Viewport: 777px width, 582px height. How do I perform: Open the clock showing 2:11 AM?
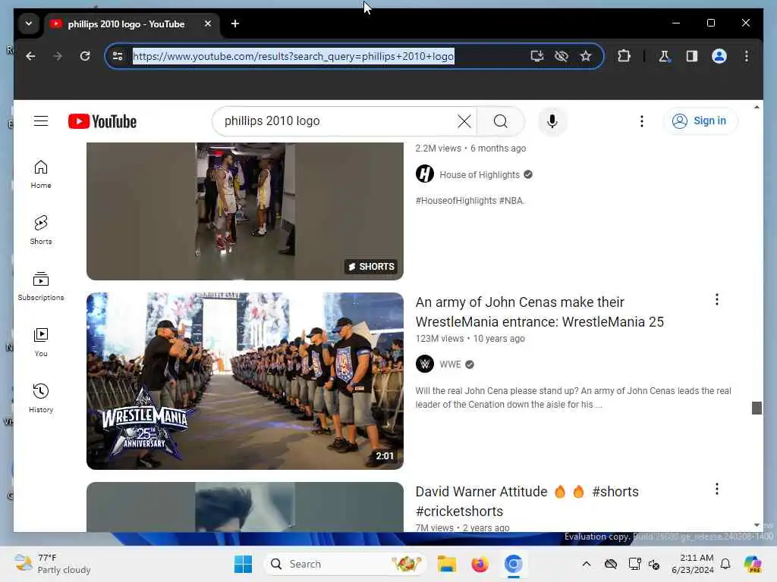pyautogui.click(x=693, y=564)
